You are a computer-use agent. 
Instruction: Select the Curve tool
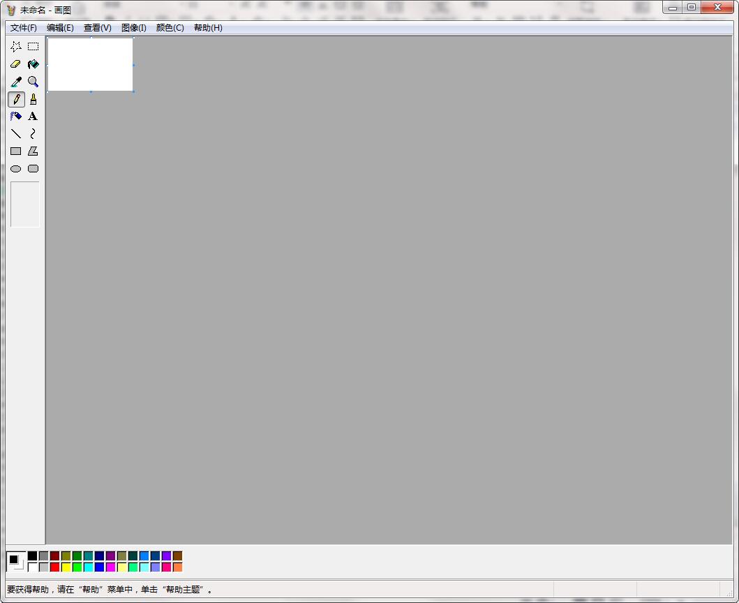[33, 133]
